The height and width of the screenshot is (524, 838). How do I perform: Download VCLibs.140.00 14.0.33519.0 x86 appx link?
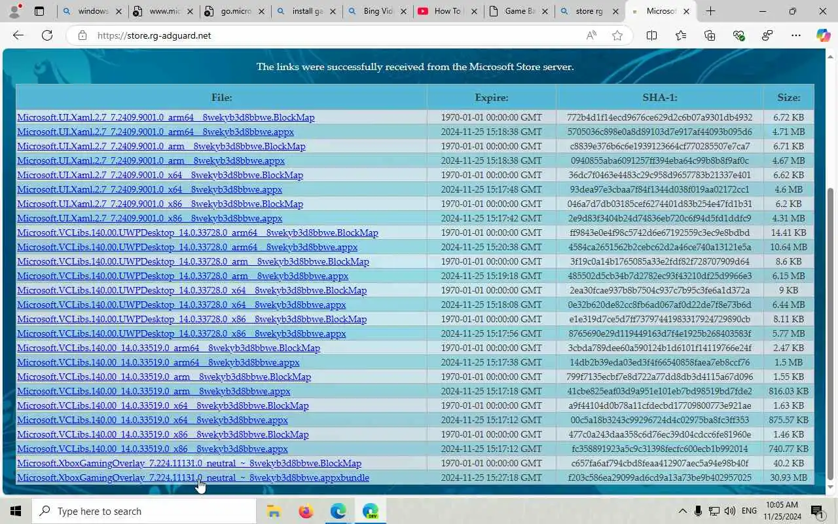[153, 449]
